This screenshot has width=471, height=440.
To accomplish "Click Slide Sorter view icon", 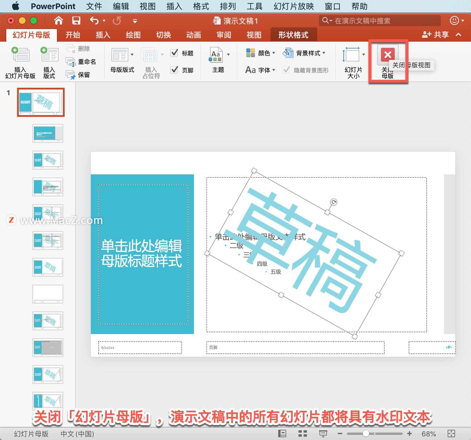I will tap(302, 433).
